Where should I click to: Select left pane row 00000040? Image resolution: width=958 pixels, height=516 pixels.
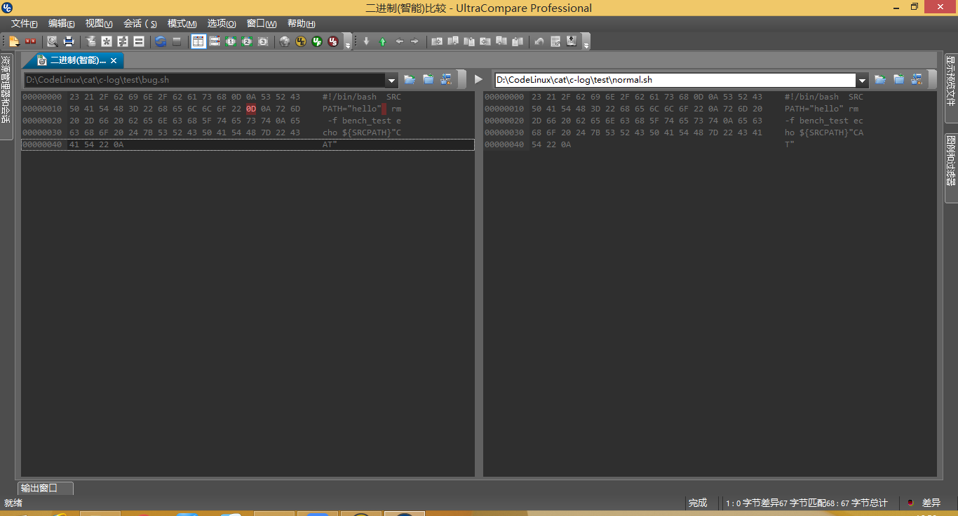pos(248,144)
